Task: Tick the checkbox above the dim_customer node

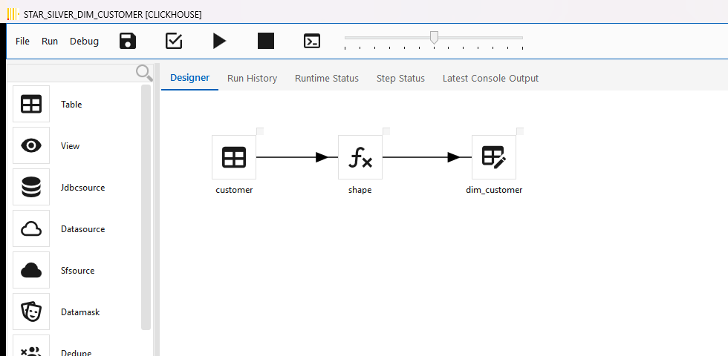Action: tap(520, 131)
